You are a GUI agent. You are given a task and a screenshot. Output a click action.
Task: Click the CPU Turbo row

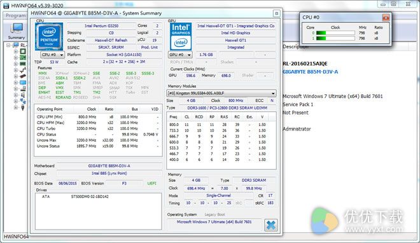[98, 128]
